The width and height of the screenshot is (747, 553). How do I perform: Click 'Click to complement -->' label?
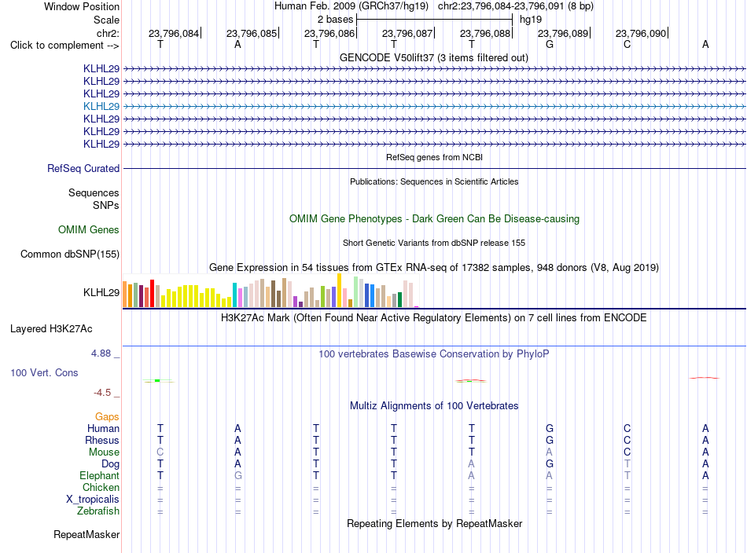64,46
